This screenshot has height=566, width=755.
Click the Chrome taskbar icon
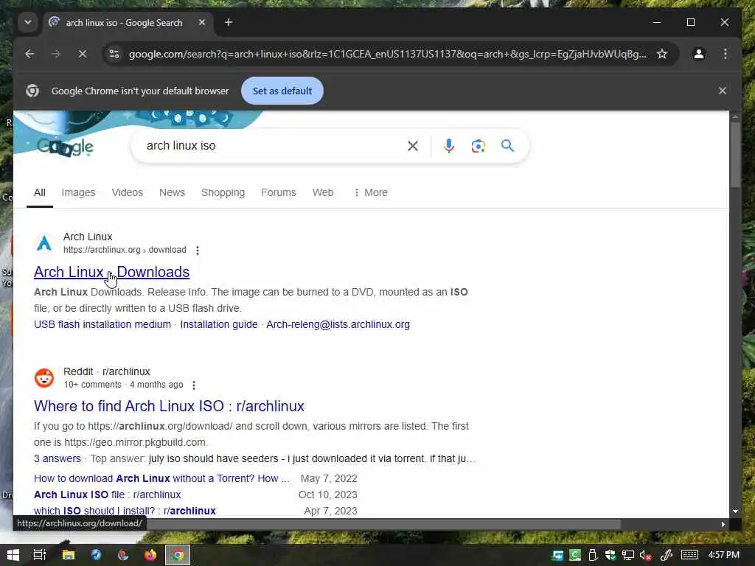pos(178,555)
